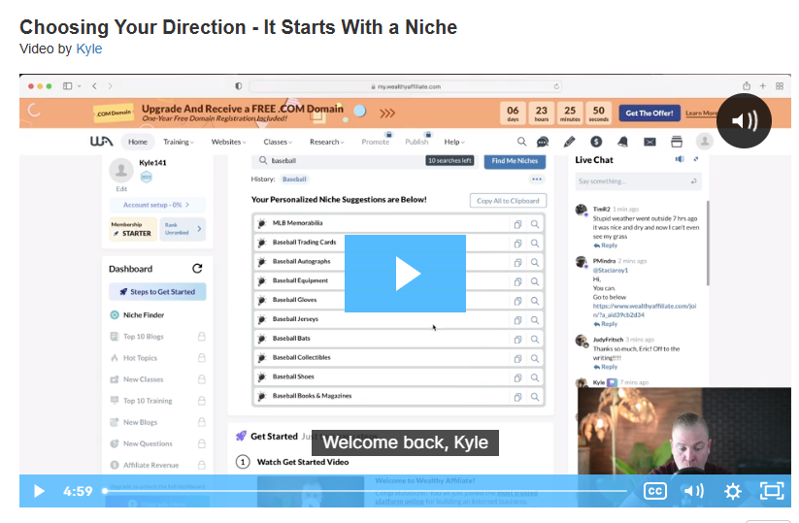Screen dimensions: 799x523
Task: Expand the Rank Unranked chevron
Action: [199, 229]
